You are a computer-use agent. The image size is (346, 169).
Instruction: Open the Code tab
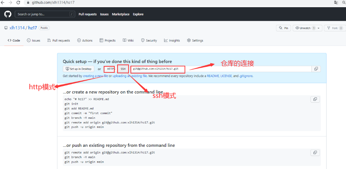[x=14, y=41]
